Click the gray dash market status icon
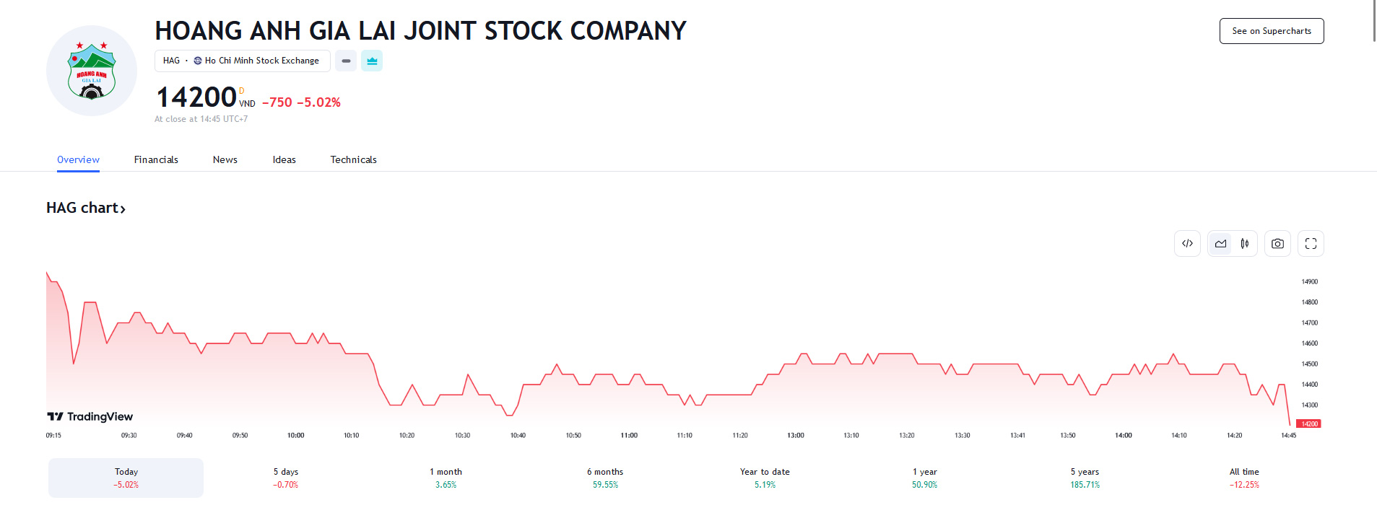The height and width of the screenshot is (531, 1377). [346, 61]
